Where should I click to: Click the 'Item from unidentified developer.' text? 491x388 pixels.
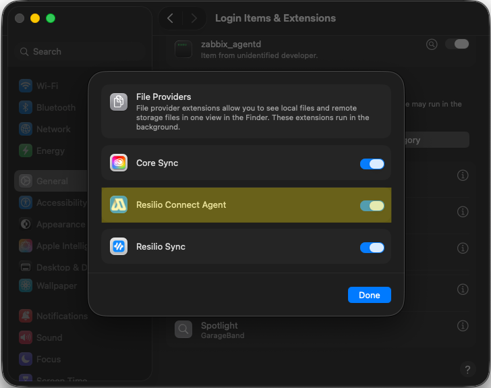pyautogui.click(x=259, y=55)
